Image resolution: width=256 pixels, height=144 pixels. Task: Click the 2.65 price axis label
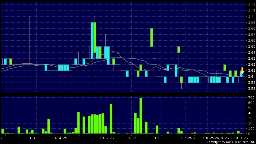[x=251, y=46]
